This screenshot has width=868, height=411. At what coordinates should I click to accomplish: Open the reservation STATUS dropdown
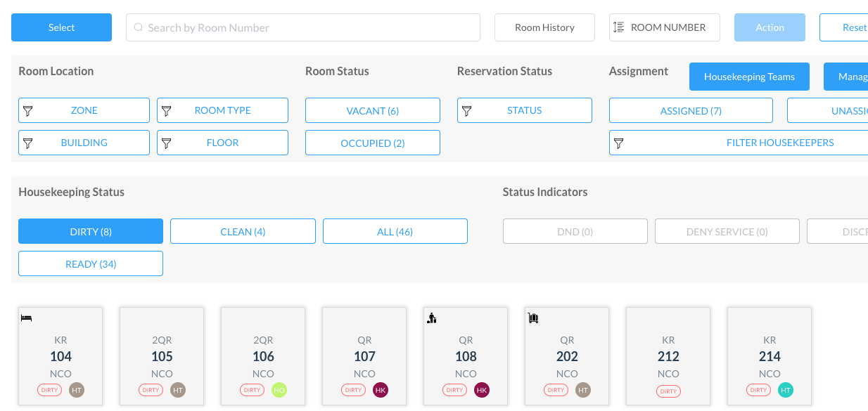tap(524, 111)
